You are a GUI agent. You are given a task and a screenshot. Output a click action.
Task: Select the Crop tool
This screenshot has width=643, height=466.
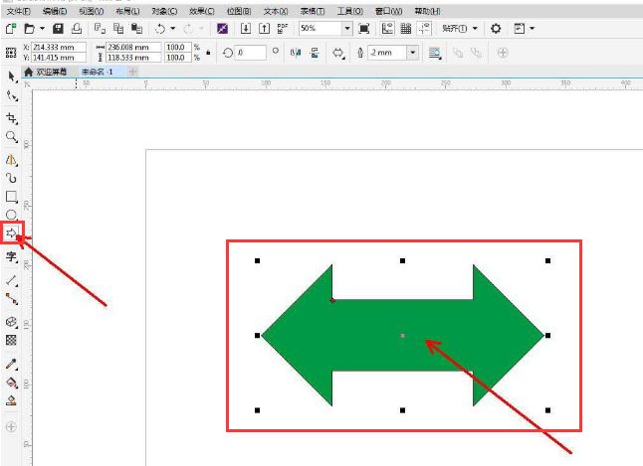(x=11, y=117)
